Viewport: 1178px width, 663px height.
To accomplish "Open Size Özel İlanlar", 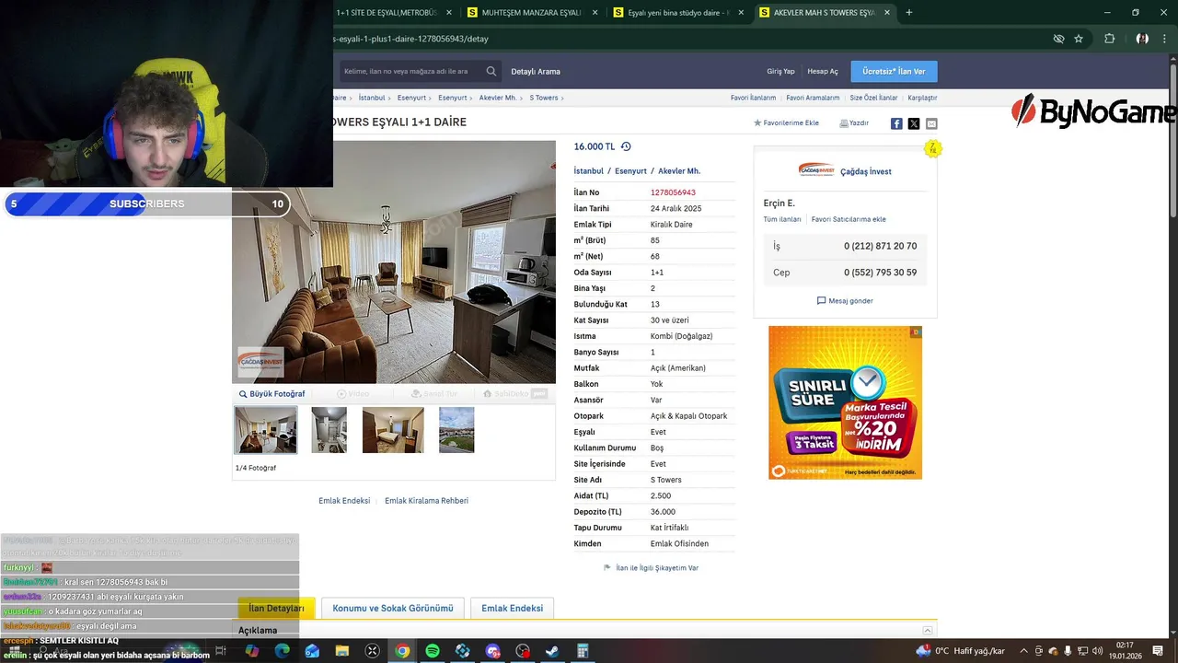I will [x=873, y=98].
